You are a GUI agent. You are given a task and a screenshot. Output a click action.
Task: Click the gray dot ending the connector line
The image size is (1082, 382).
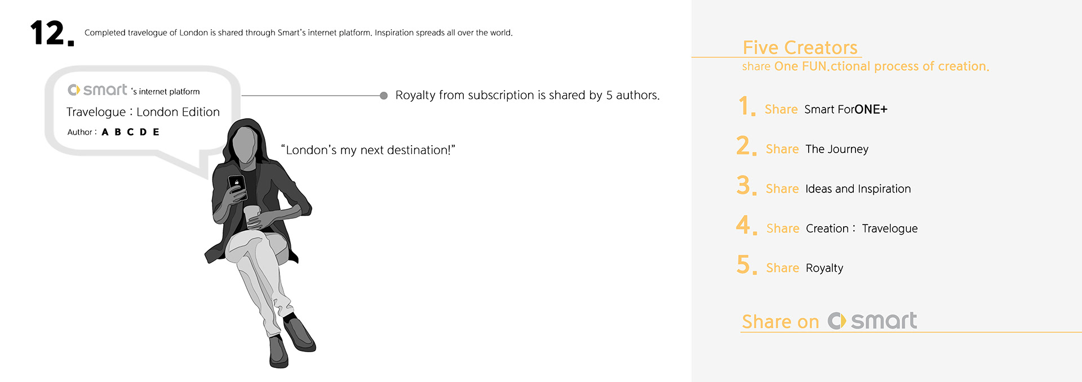[384, 96]
